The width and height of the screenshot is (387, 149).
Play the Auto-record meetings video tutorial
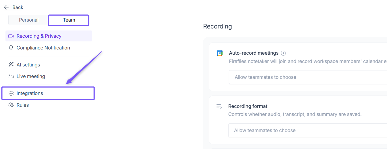coord(283,53)
